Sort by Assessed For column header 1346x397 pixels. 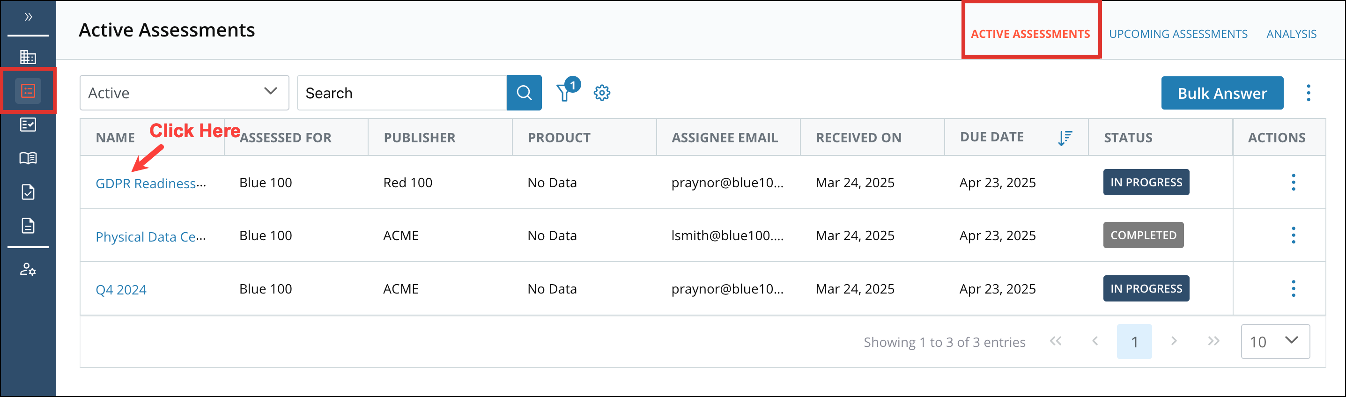tap(285, 138)
